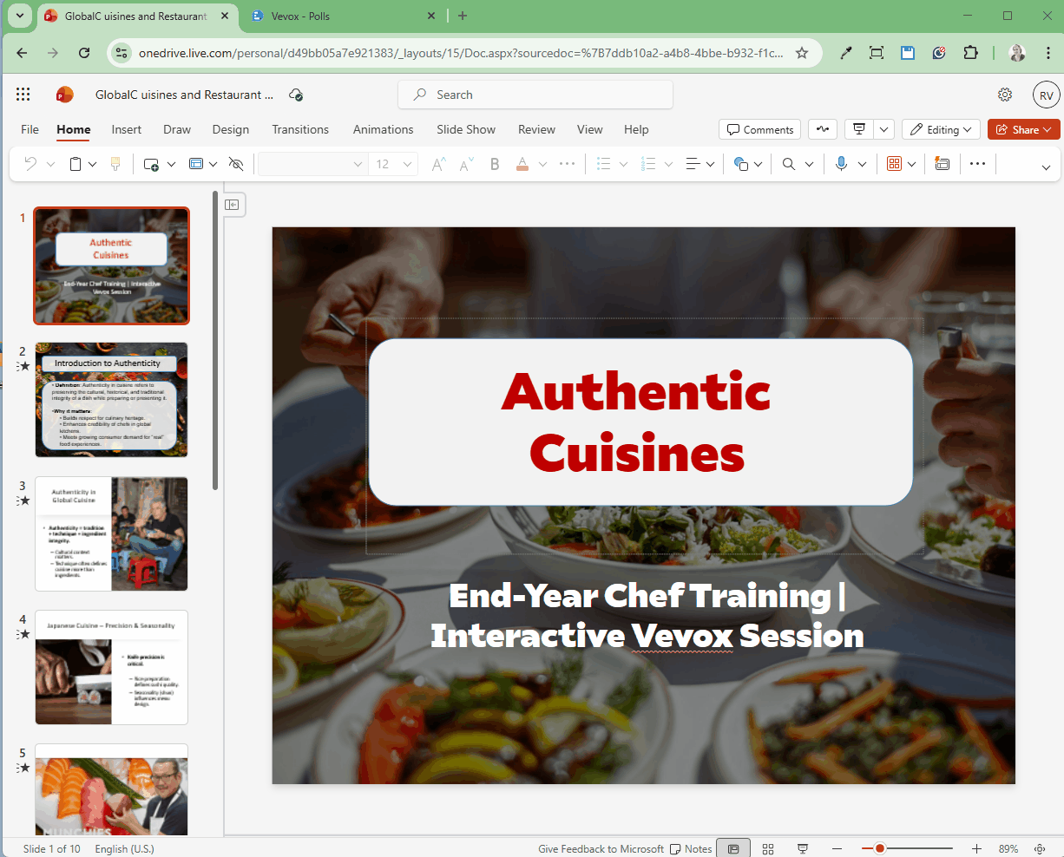Insert a new slide
This screenshot has width=1064, height=857.
coord(153,163)
